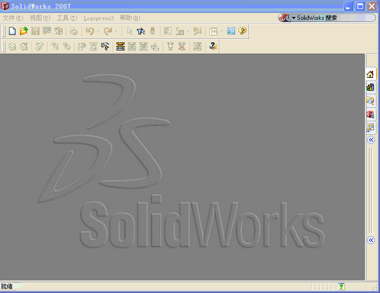The width and height of the screenshot is (380, 293).
Task: Open the 文件(F) File menu
Action: coord(13,18)
